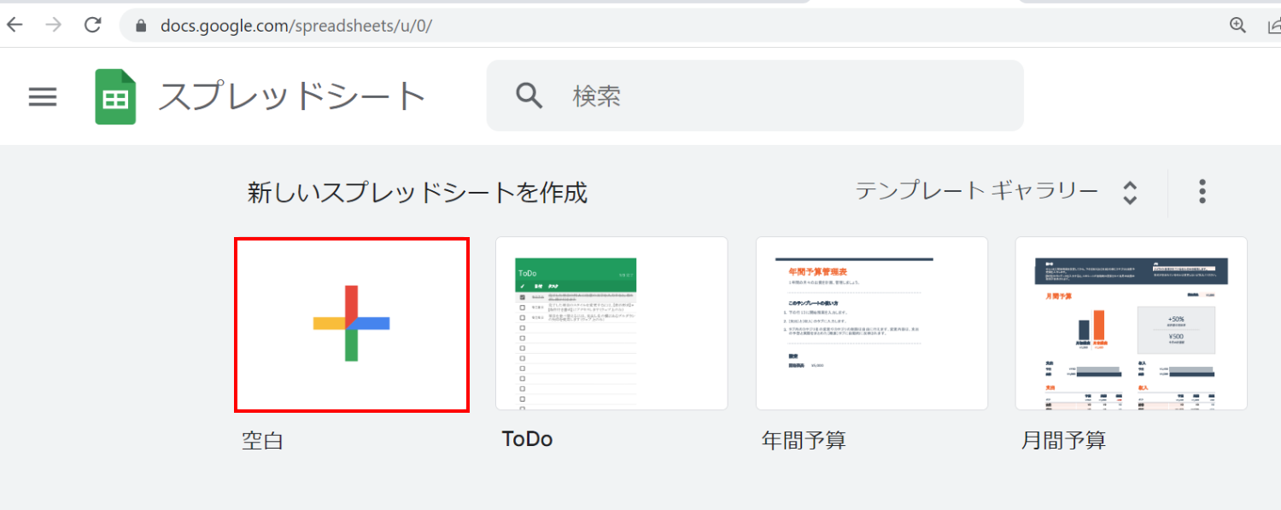Click the スプレッドシート title text
Image resolution: width=1281 pixels, height=510 pixels.
point(292,96)
